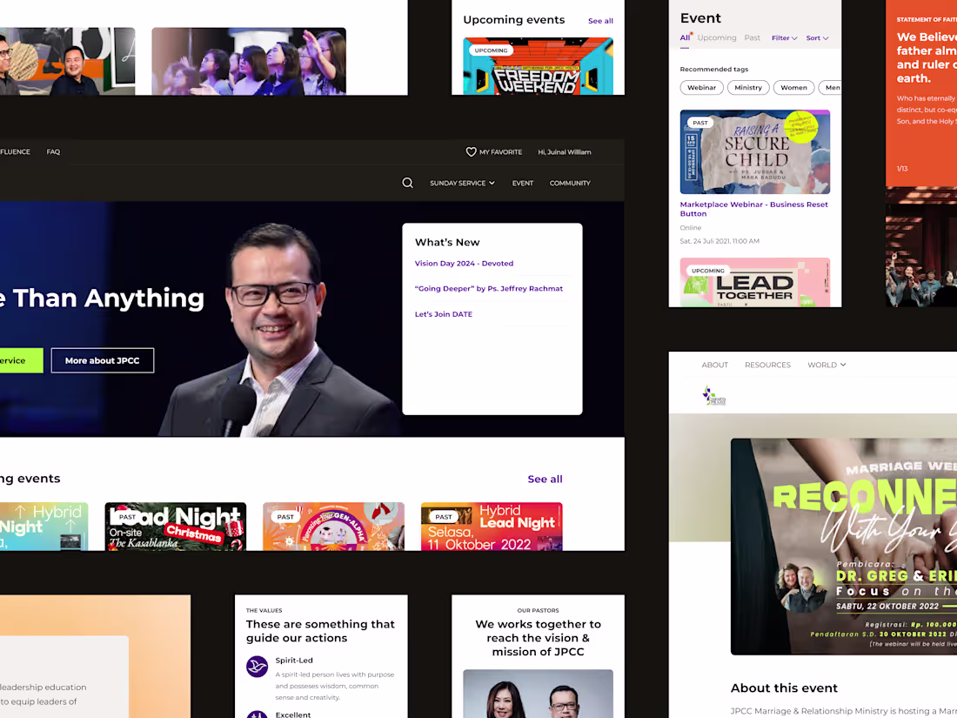
Task: Click the search magnifier icon in navigation
Action: (x=407, y=183)
